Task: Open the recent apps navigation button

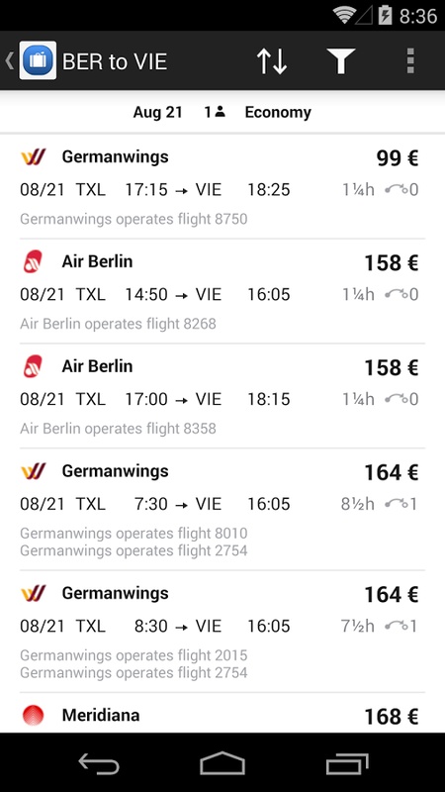Action: point(347,763)
